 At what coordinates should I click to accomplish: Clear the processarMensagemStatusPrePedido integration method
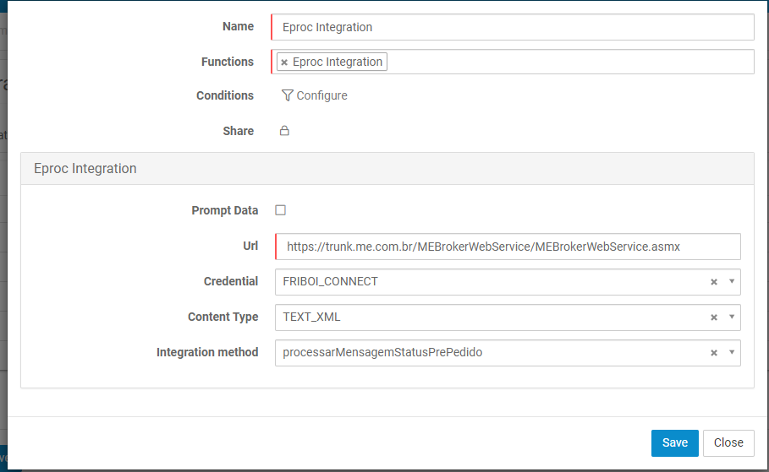[x=714, y=353]
